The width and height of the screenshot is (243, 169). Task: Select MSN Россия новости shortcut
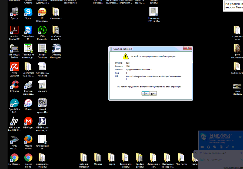pos(42,124)
